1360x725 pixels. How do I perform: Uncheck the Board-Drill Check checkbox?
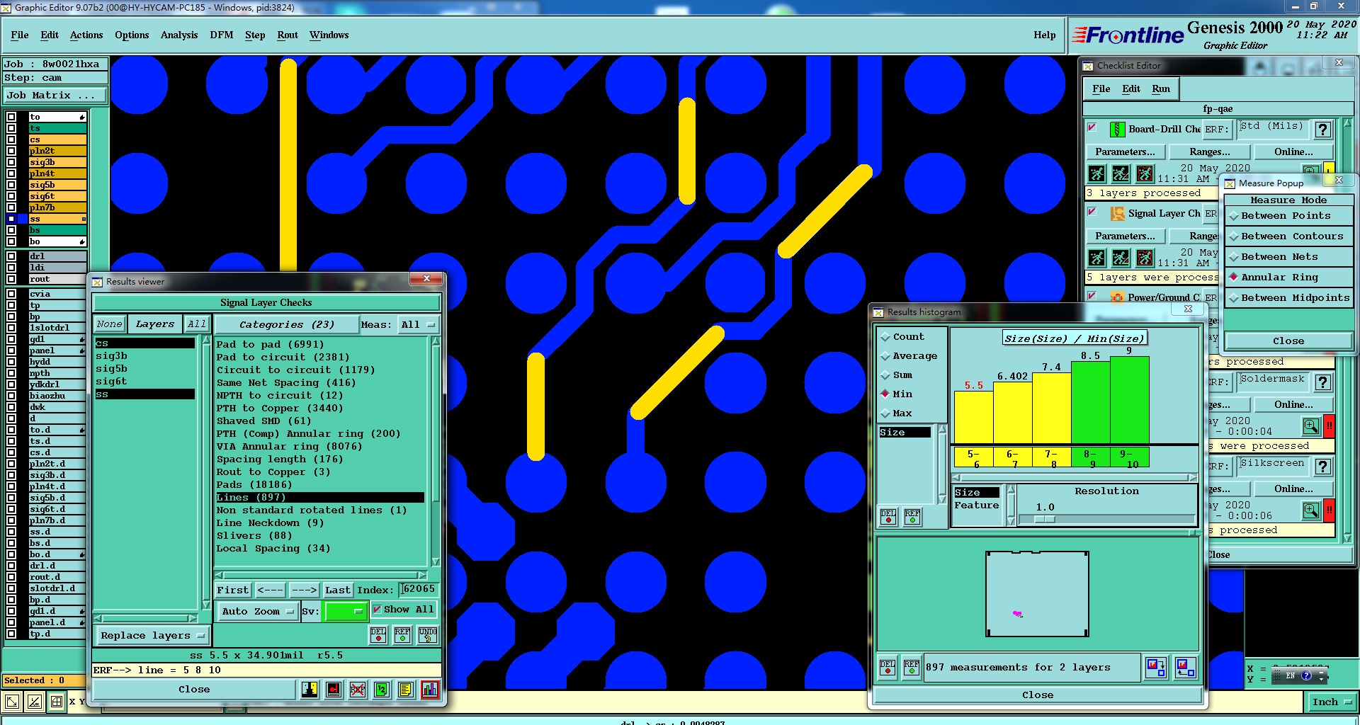point(1092,127)
